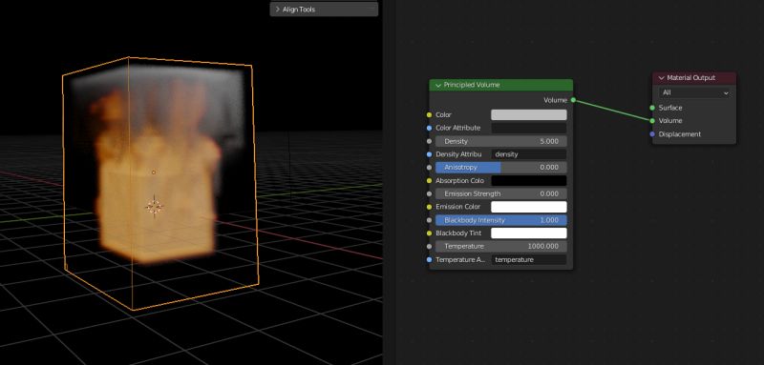This screenshot has width=764, height=365.
Task: Expand the Align Tools panel
Action: tap(278, 10)
